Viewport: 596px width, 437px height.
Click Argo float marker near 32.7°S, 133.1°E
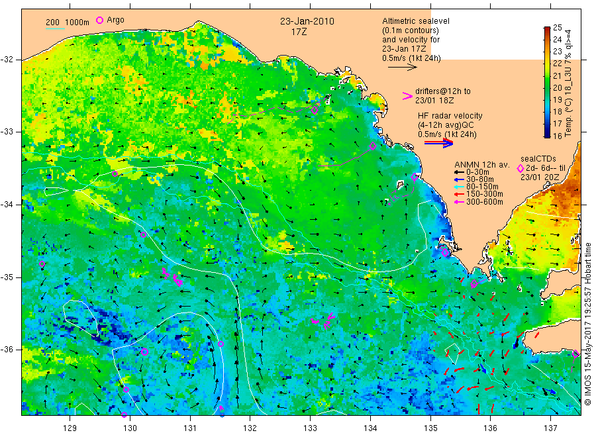(x=315, y=110)
